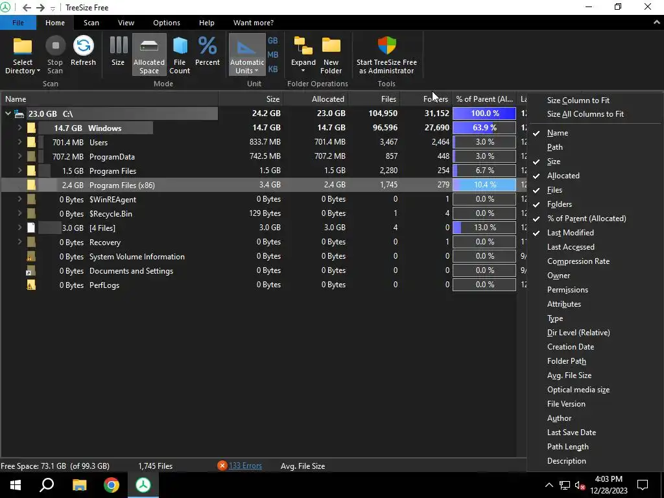The image size is (664, 498).
Task: Expand the Users folder
Action: (19, 142)
